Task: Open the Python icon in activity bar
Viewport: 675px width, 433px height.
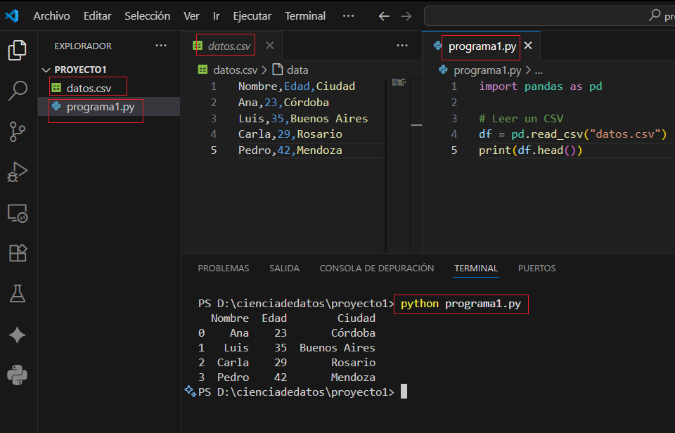Action: (x=18, y=375)
